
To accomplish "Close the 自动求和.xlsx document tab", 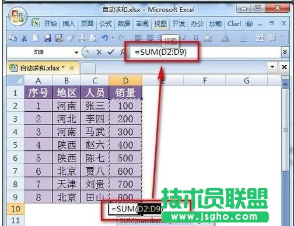I will pos(72,68).
